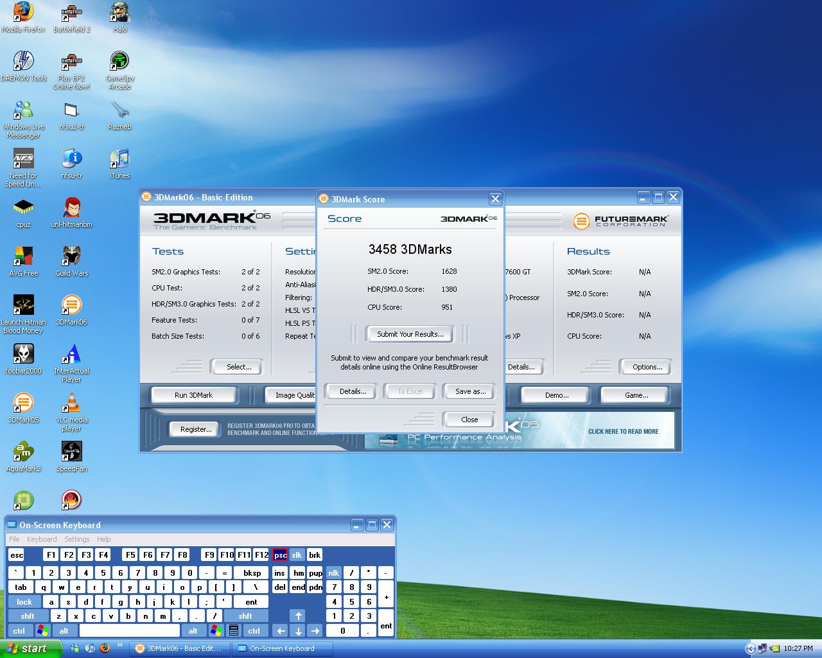
Task: Open 3DMark05 desktop shortcut
Action: [x=23, y=408]
